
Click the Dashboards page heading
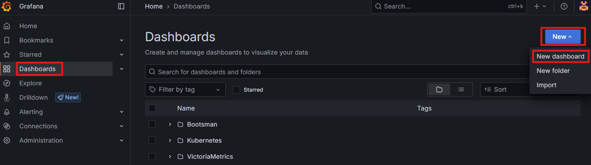180,37
